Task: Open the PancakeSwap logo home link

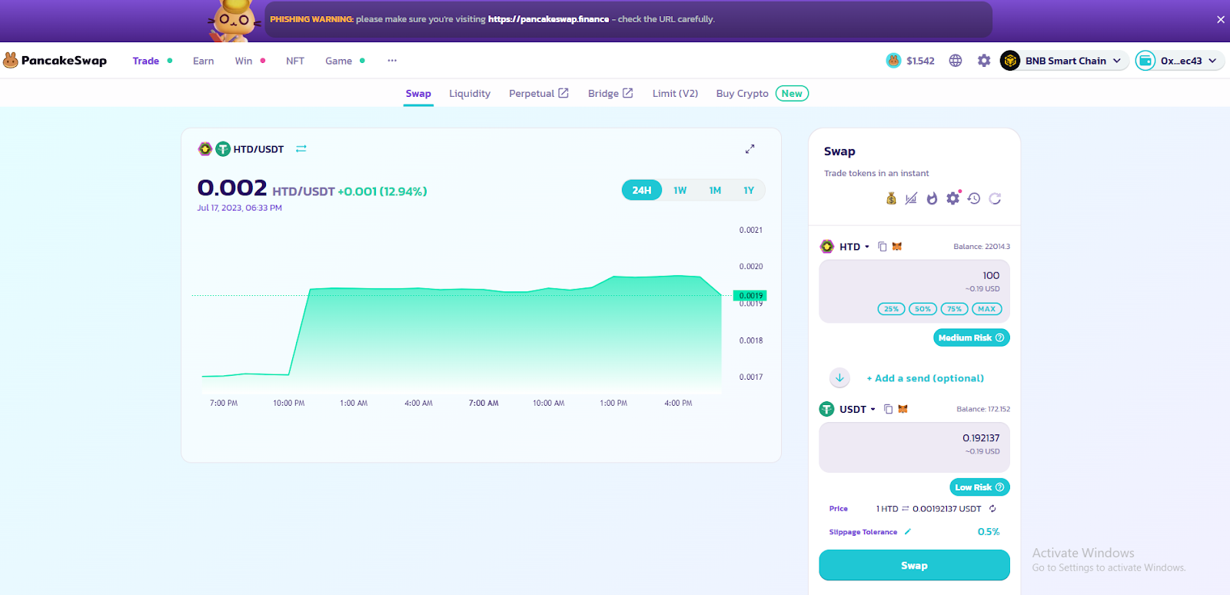Action: point(55,61)
